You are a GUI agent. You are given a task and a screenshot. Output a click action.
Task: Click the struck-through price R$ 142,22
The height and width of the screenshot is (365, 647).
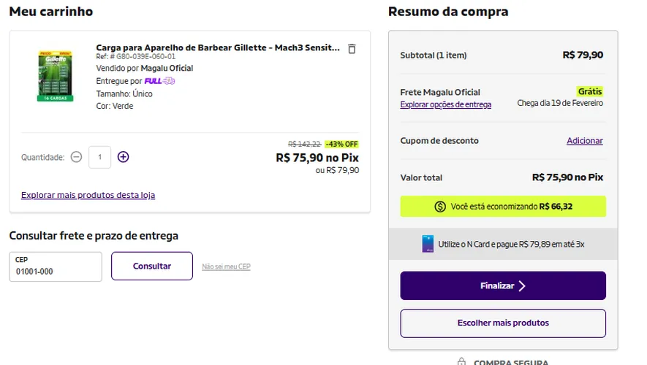tap(305, 145)
